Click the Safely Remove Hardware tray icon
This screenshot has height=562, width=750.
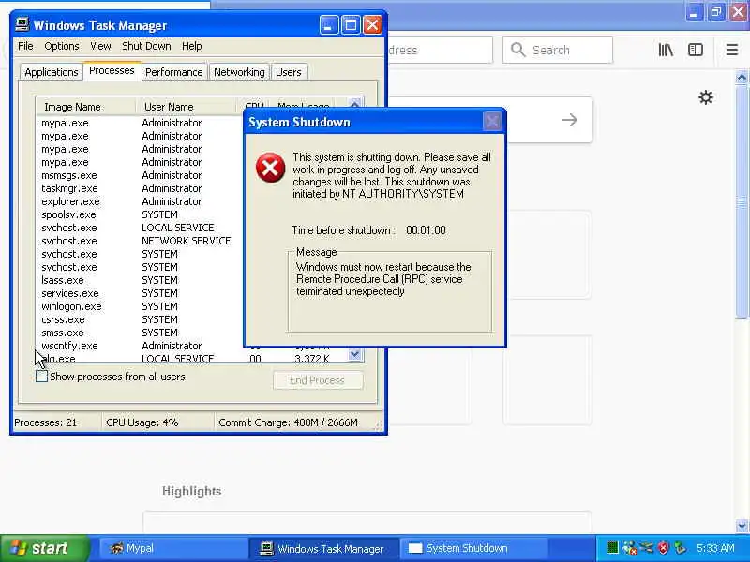coord(680,548)
